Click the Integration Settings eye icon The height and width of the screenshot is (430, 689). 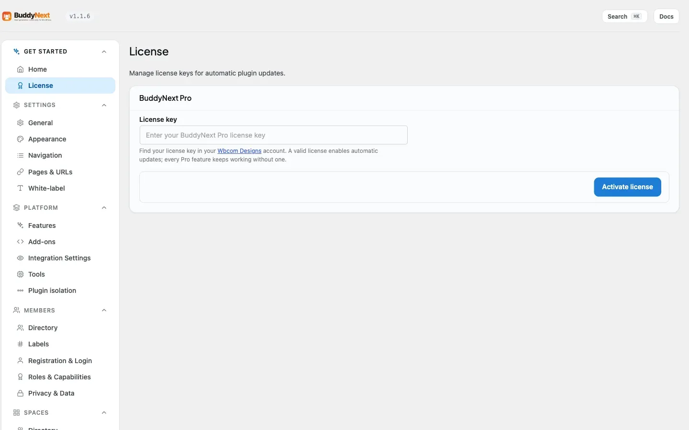point(20,258)
